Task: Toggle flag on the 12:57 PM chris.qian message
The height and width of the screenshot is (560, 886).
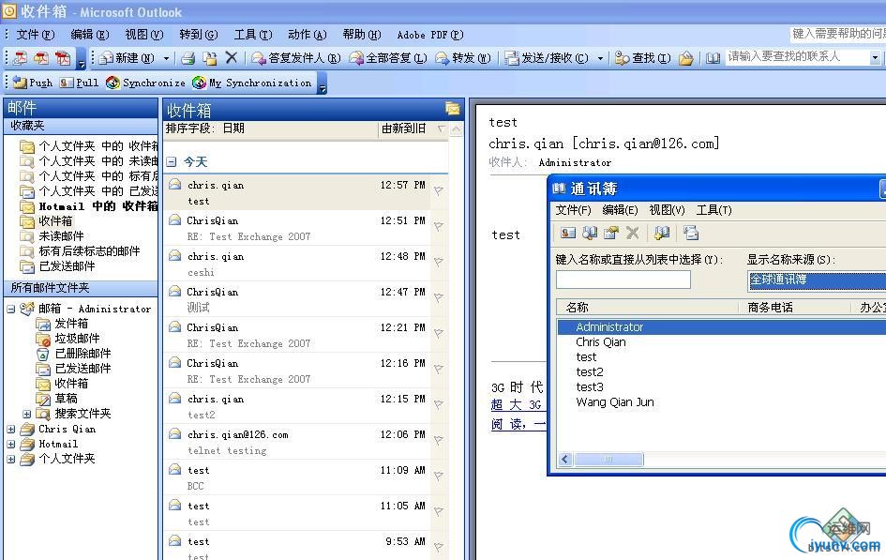Action: pos(439,191)
